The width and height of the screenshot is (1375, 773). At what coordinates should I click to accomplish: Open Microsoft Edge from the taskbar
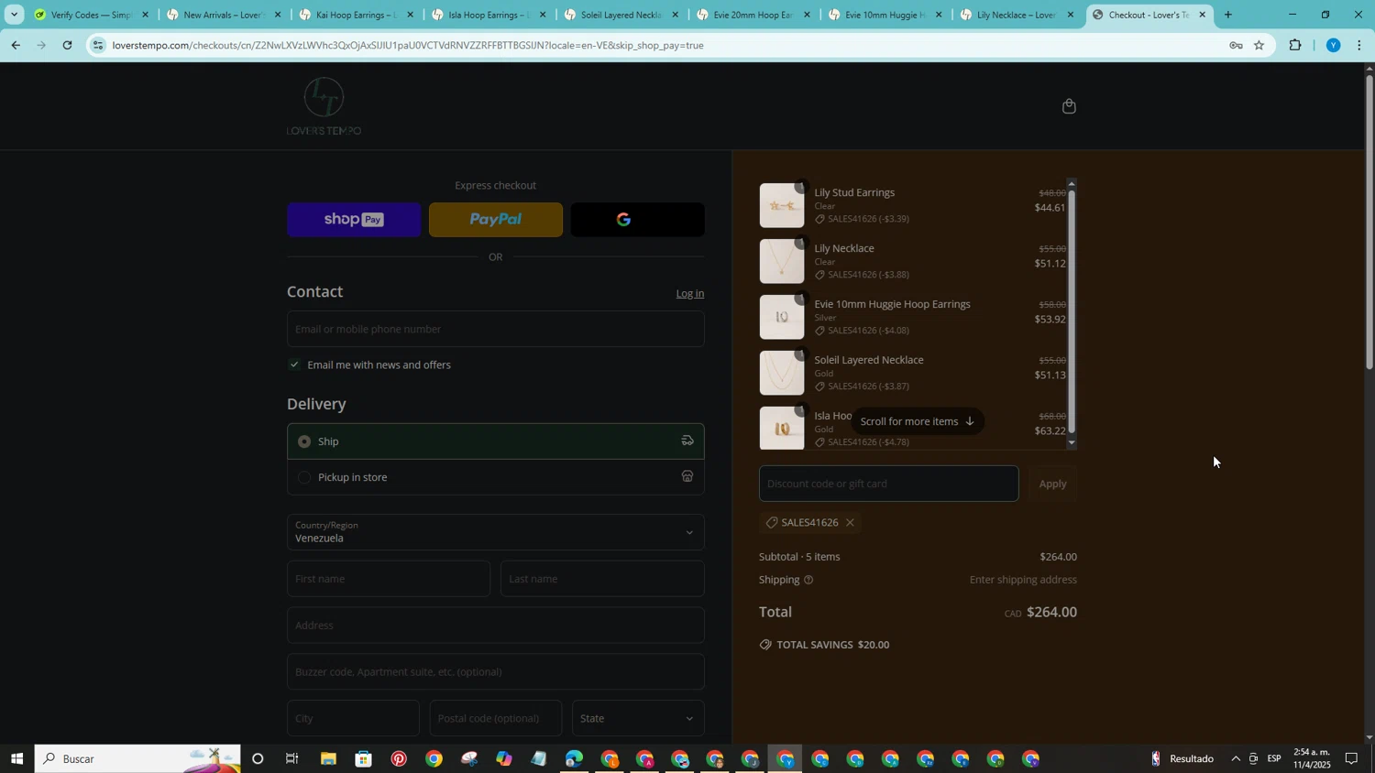point(575,759)
